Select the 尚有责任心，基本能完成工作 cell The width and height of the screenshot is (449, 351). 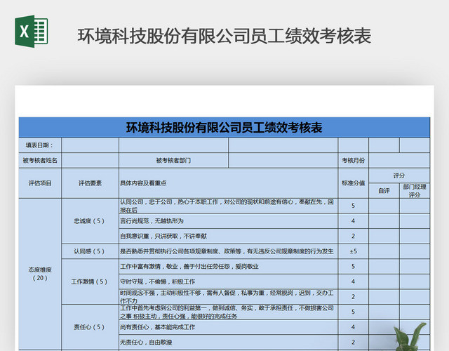point(229,327)
